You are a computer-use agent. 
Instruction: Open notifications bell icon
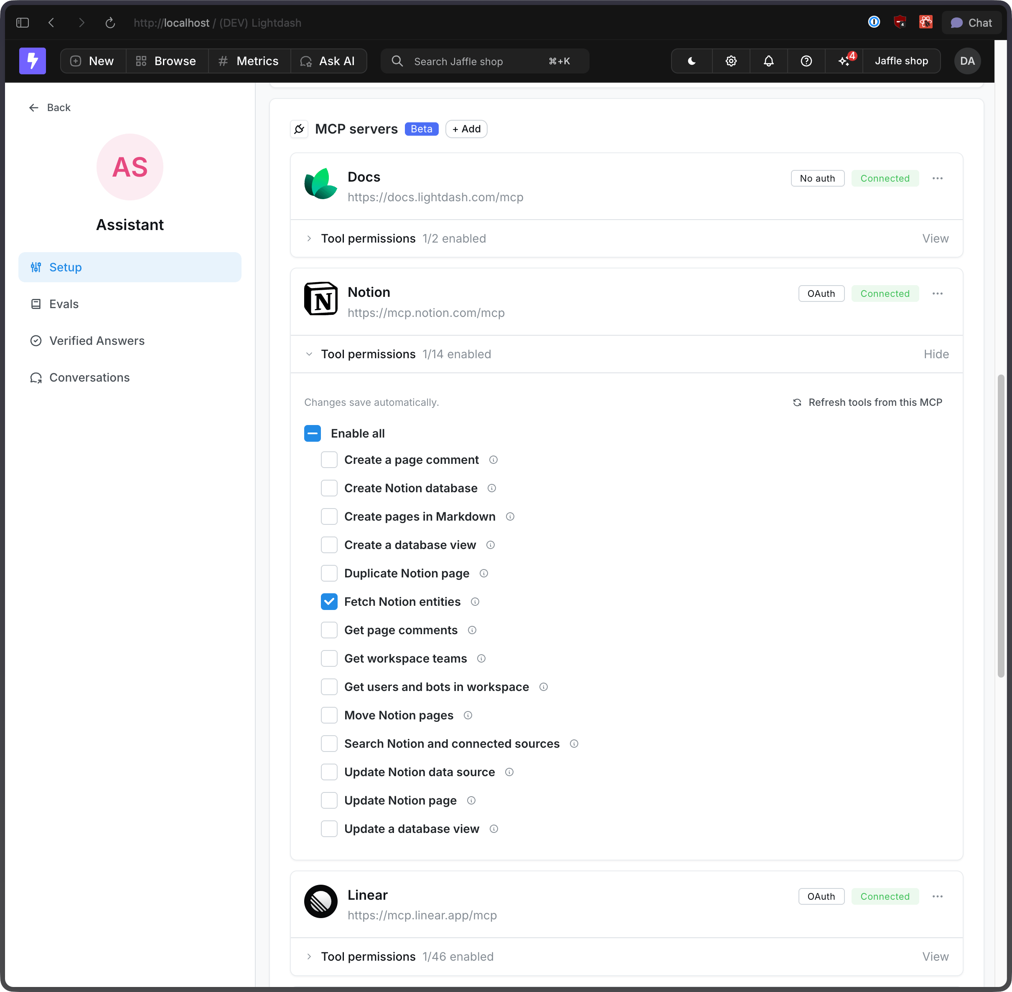click(768, 61)
